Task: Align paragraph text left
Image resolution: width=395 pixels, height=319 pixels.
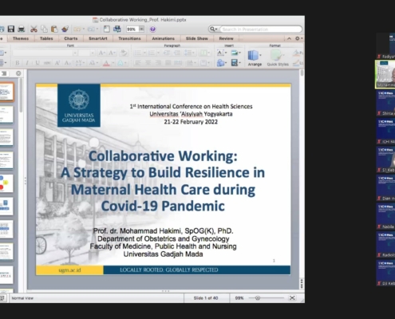Action: 137,63
